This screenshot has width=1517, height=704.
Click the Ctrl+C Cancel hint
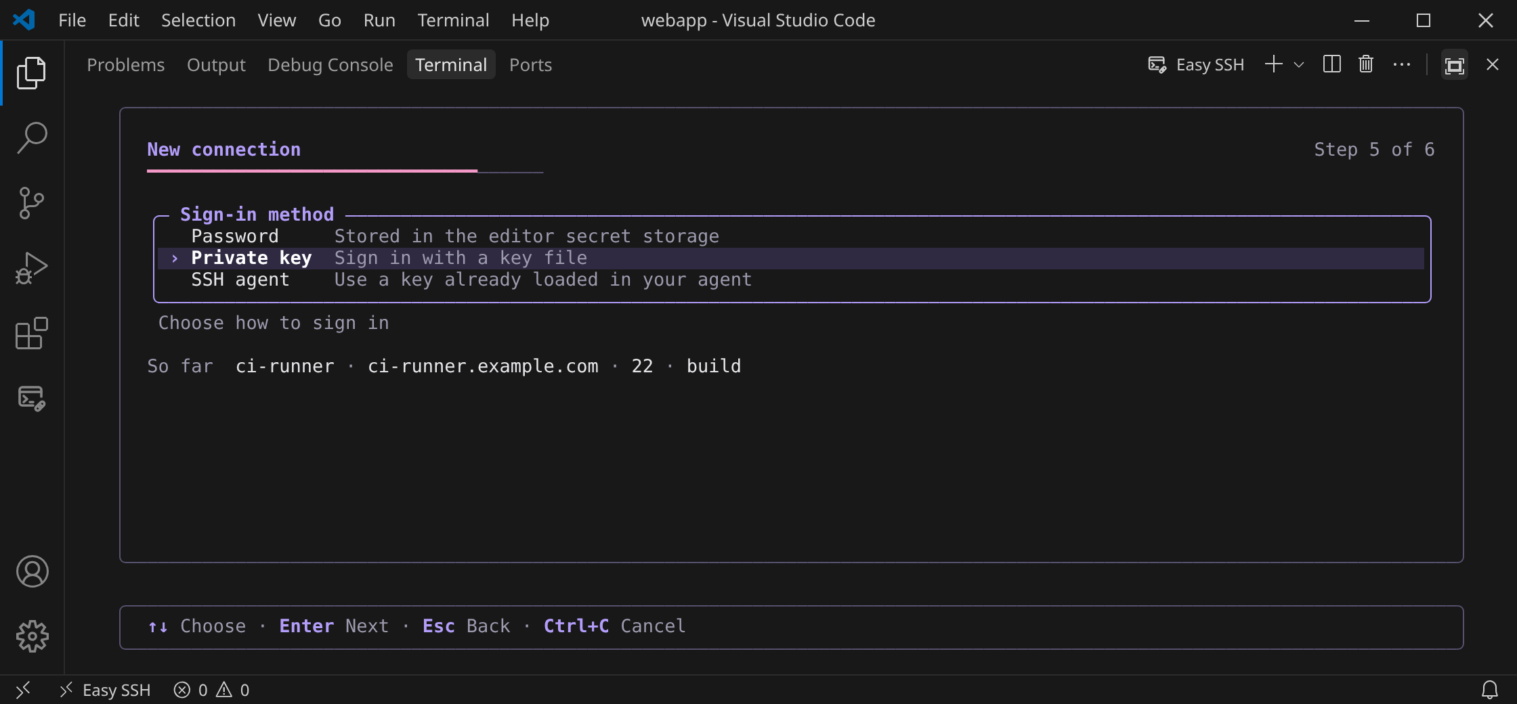click(x=614, y=626)
